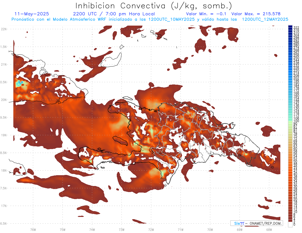Click the "208" label on the color bar
Viewport: 302px width, 233px height.
click(x=296, y=75)
